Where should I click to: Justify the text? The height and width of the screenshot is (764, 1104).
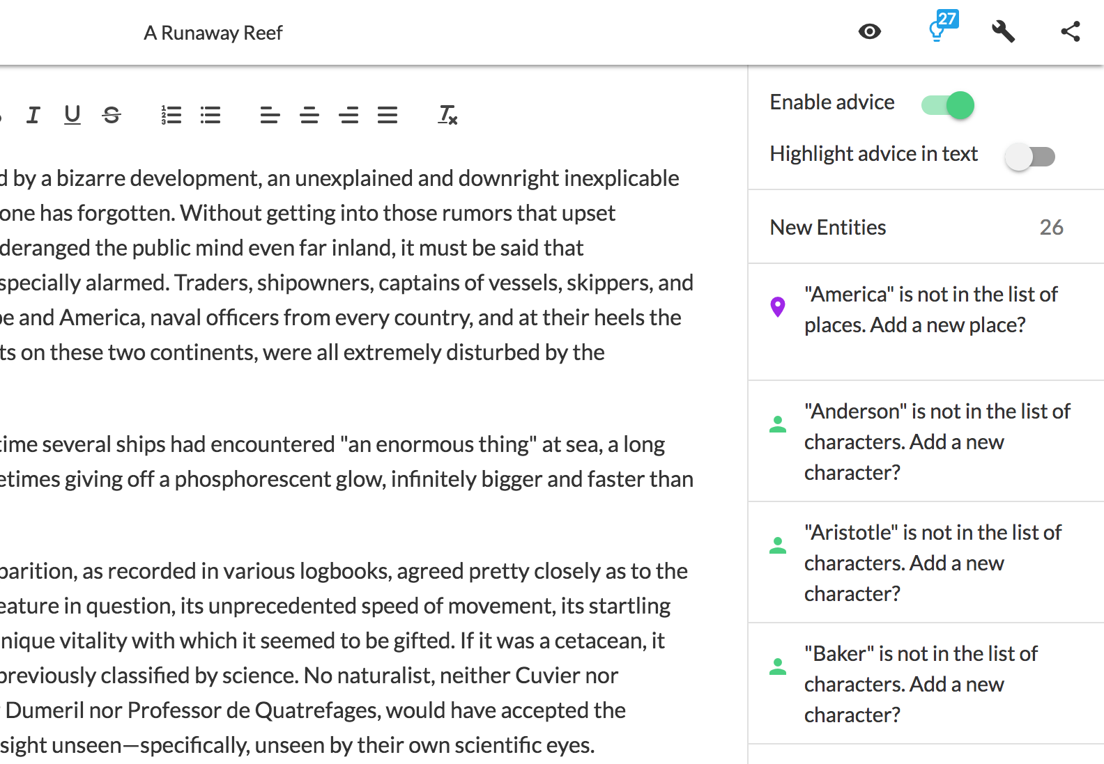click(x=388, y=114)
